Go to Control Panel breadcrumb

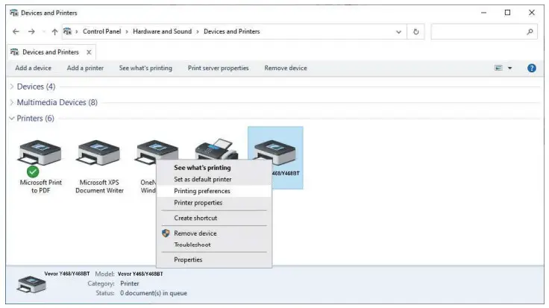click(102, 31)
